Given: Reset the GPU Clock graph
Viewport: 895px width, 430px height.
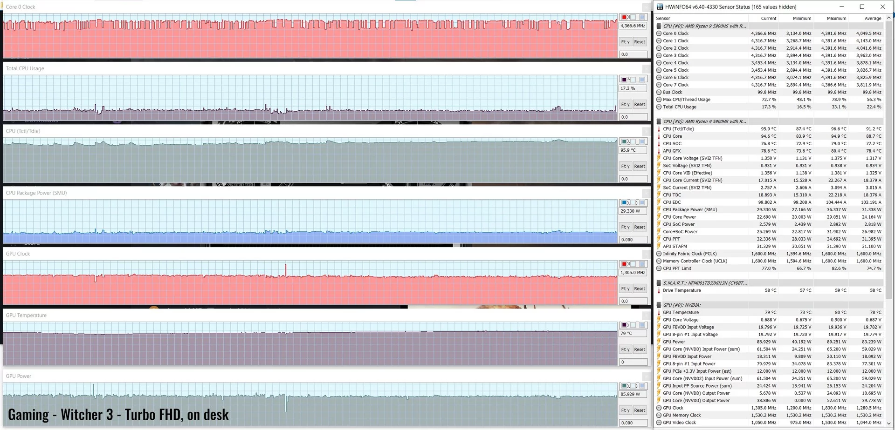Looking at the screenshot, I should tap(640, 289).
